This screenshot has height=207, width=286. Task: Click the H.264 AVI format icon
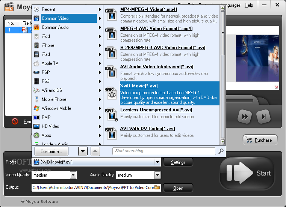click(111, 52)
